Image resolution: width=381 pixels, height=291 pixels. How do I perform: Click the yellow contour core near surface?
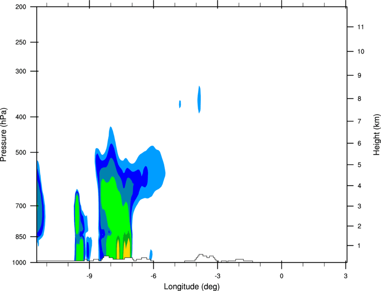pos(126,249)
